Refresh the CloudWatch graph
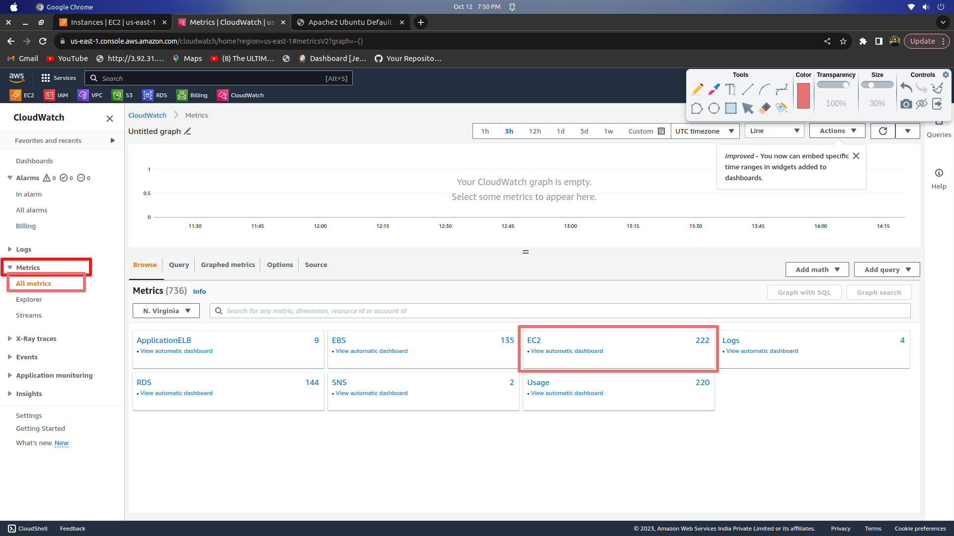The height and width of the screenshot is (536, 954). pos(882,131)
